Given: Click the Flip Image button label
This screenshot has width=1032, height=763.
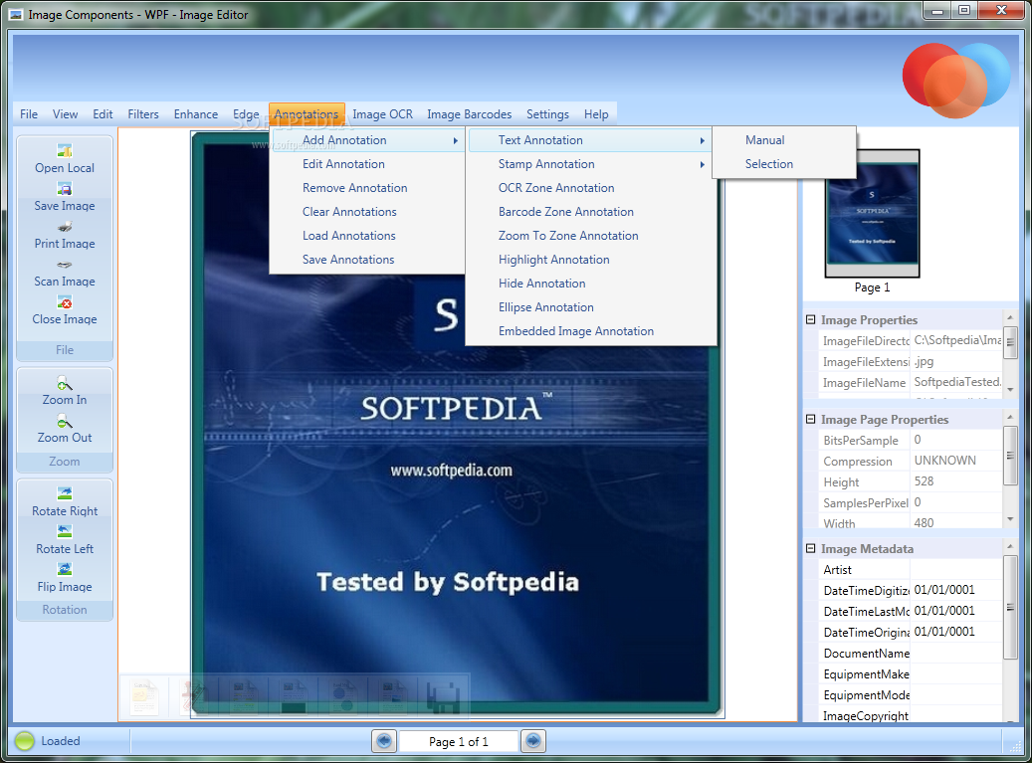Looking at the screenshot, I should click(65, 587).
